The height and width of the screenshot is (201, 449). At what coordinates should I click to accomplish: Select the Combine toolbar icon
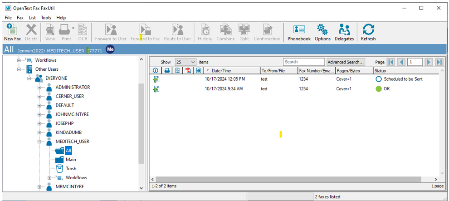(x=226, y=32)
